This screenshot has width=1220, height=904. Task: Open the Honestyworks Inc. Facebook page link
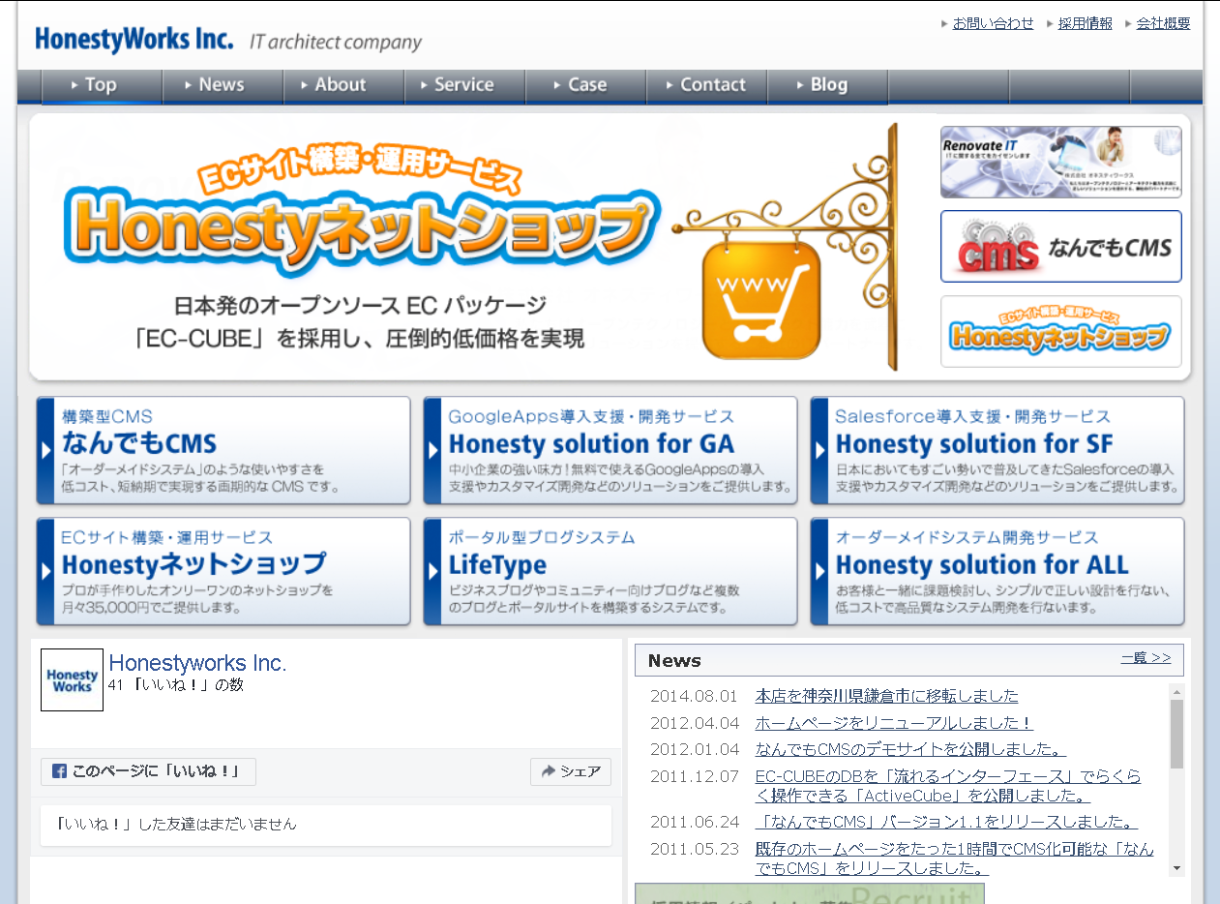click(x=197, y=663)
